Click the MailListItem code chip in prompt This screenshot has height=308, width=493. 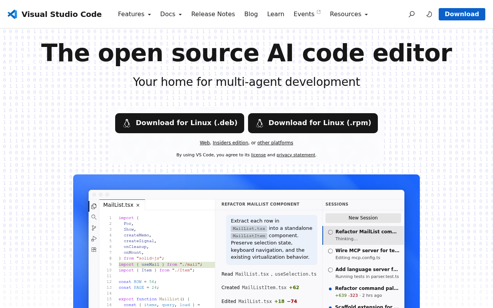(249, 236)
